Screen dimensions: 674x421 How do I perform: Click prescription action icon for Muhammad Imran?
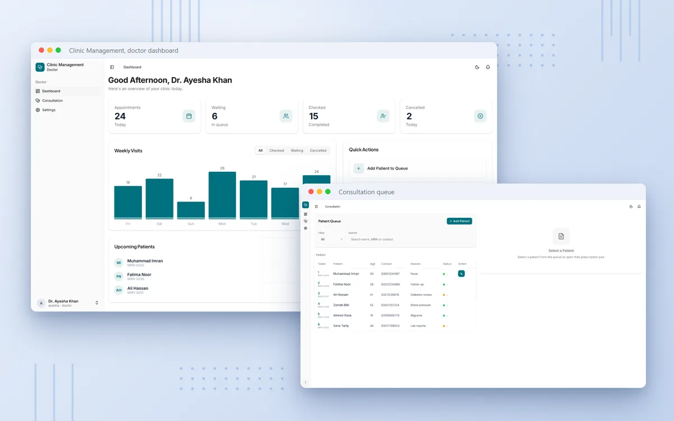tap(461, 274)
